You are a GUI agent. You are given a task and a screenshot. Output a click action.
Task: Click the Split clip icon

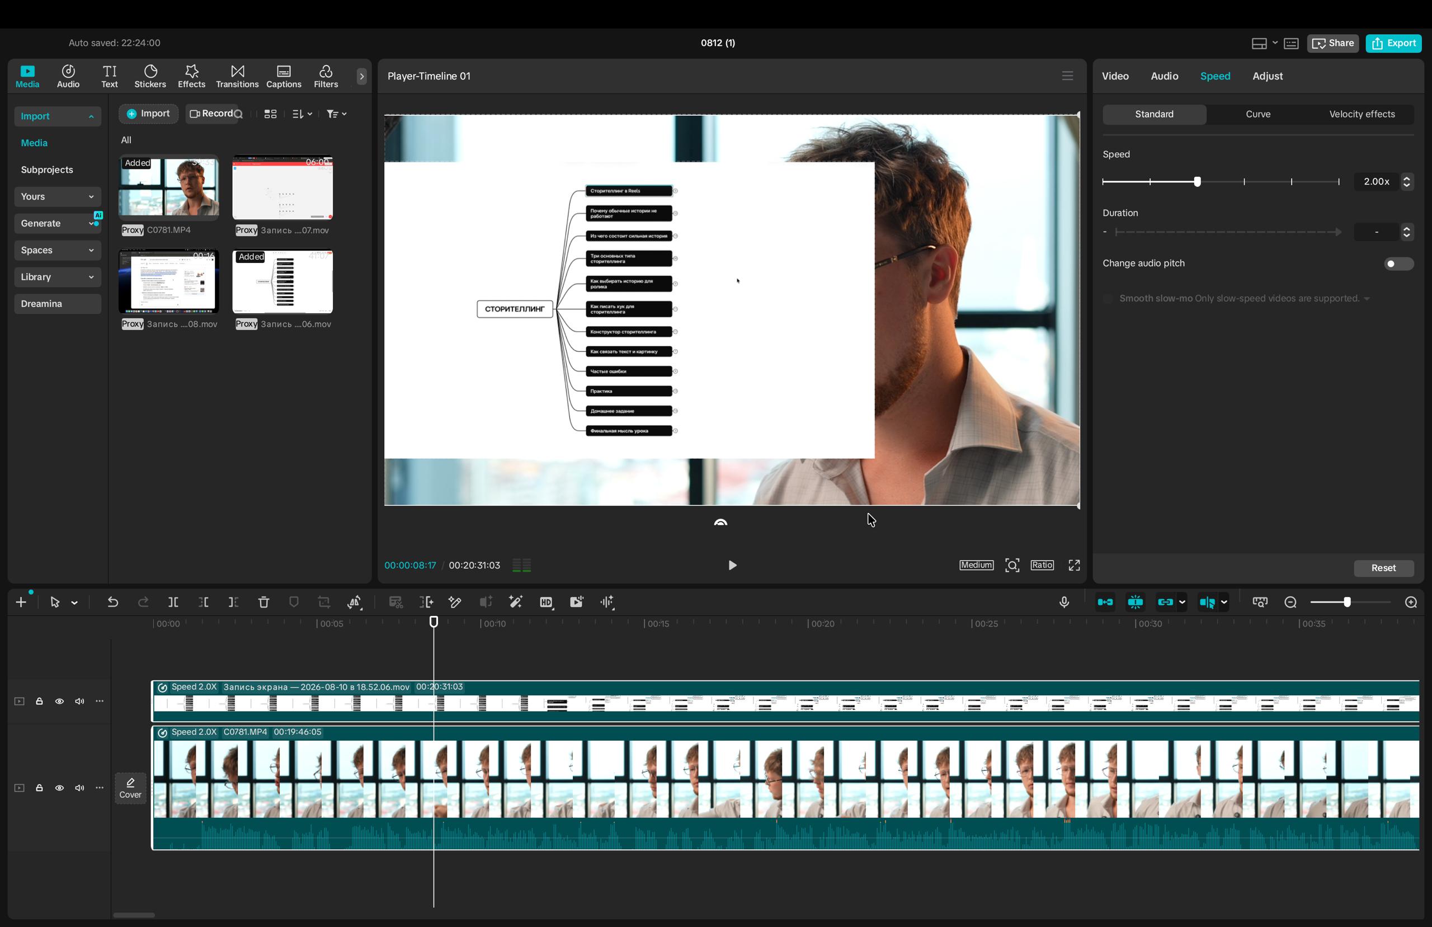tap(173, 602)
